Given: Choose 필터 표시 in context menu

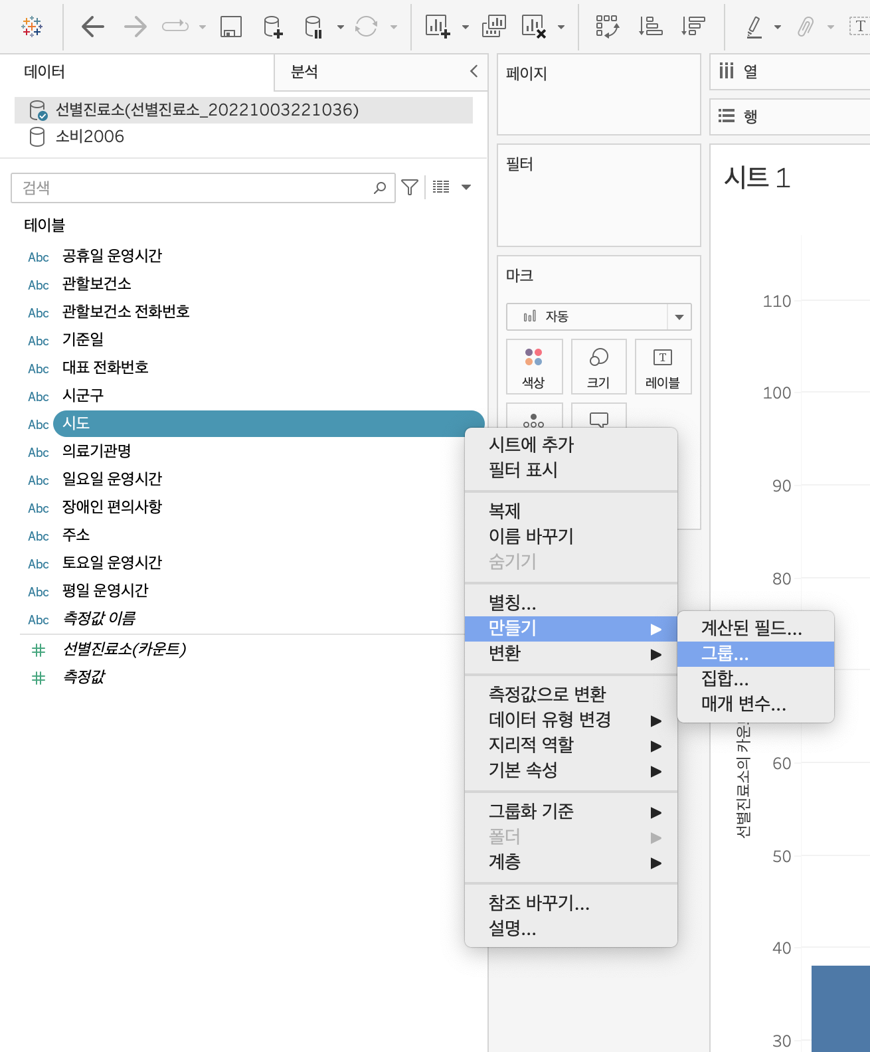Looking at the screenshot, I should [571, 470].
